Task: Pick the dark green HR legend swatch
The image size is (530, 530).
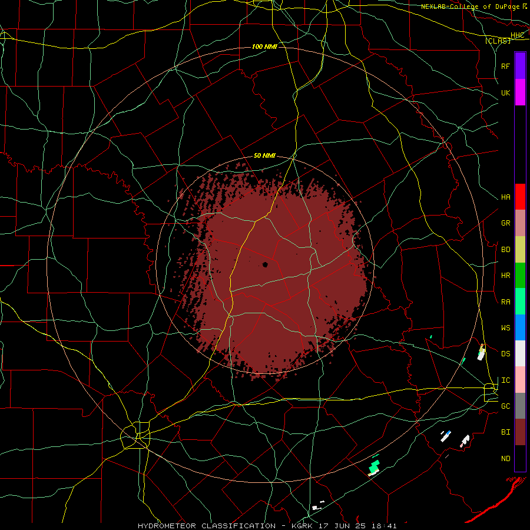Action: 520,276
